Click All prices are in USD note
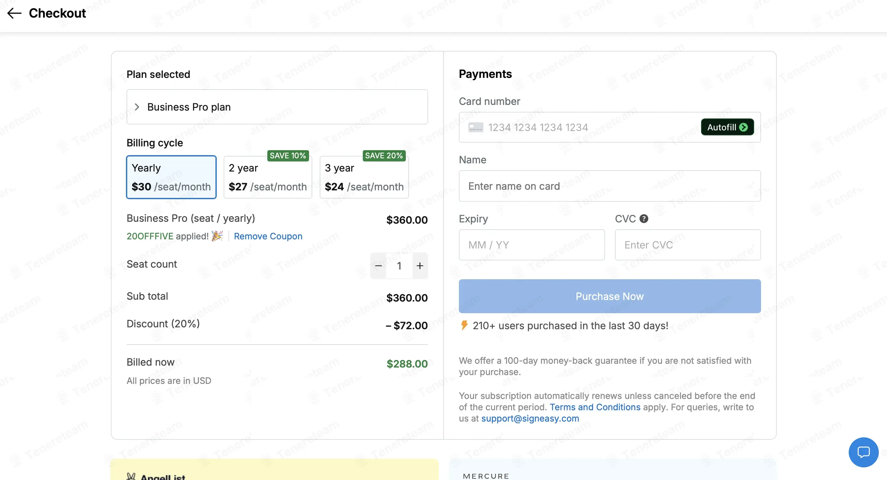The image size is (887, 480). coord(169,380)
